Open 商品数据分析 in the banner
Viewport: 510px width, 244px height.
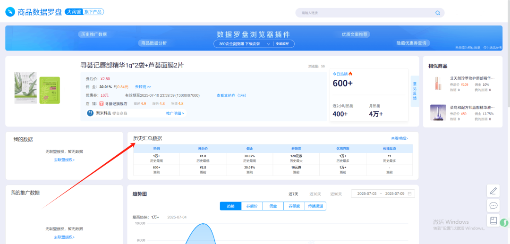[153, 43]
